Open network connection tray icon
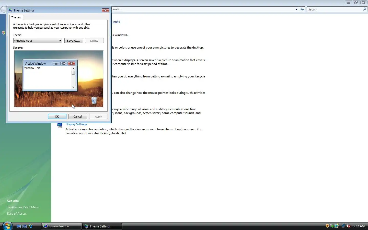 [x=343, y=226]
